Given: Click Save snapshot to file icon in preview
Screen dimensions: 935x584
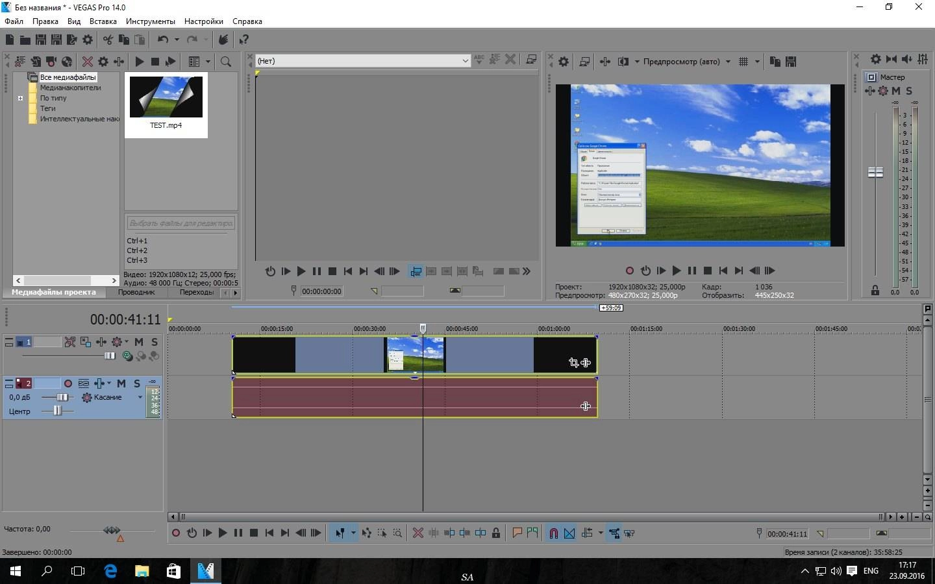Looking at the screenshot, I should 791,62.
